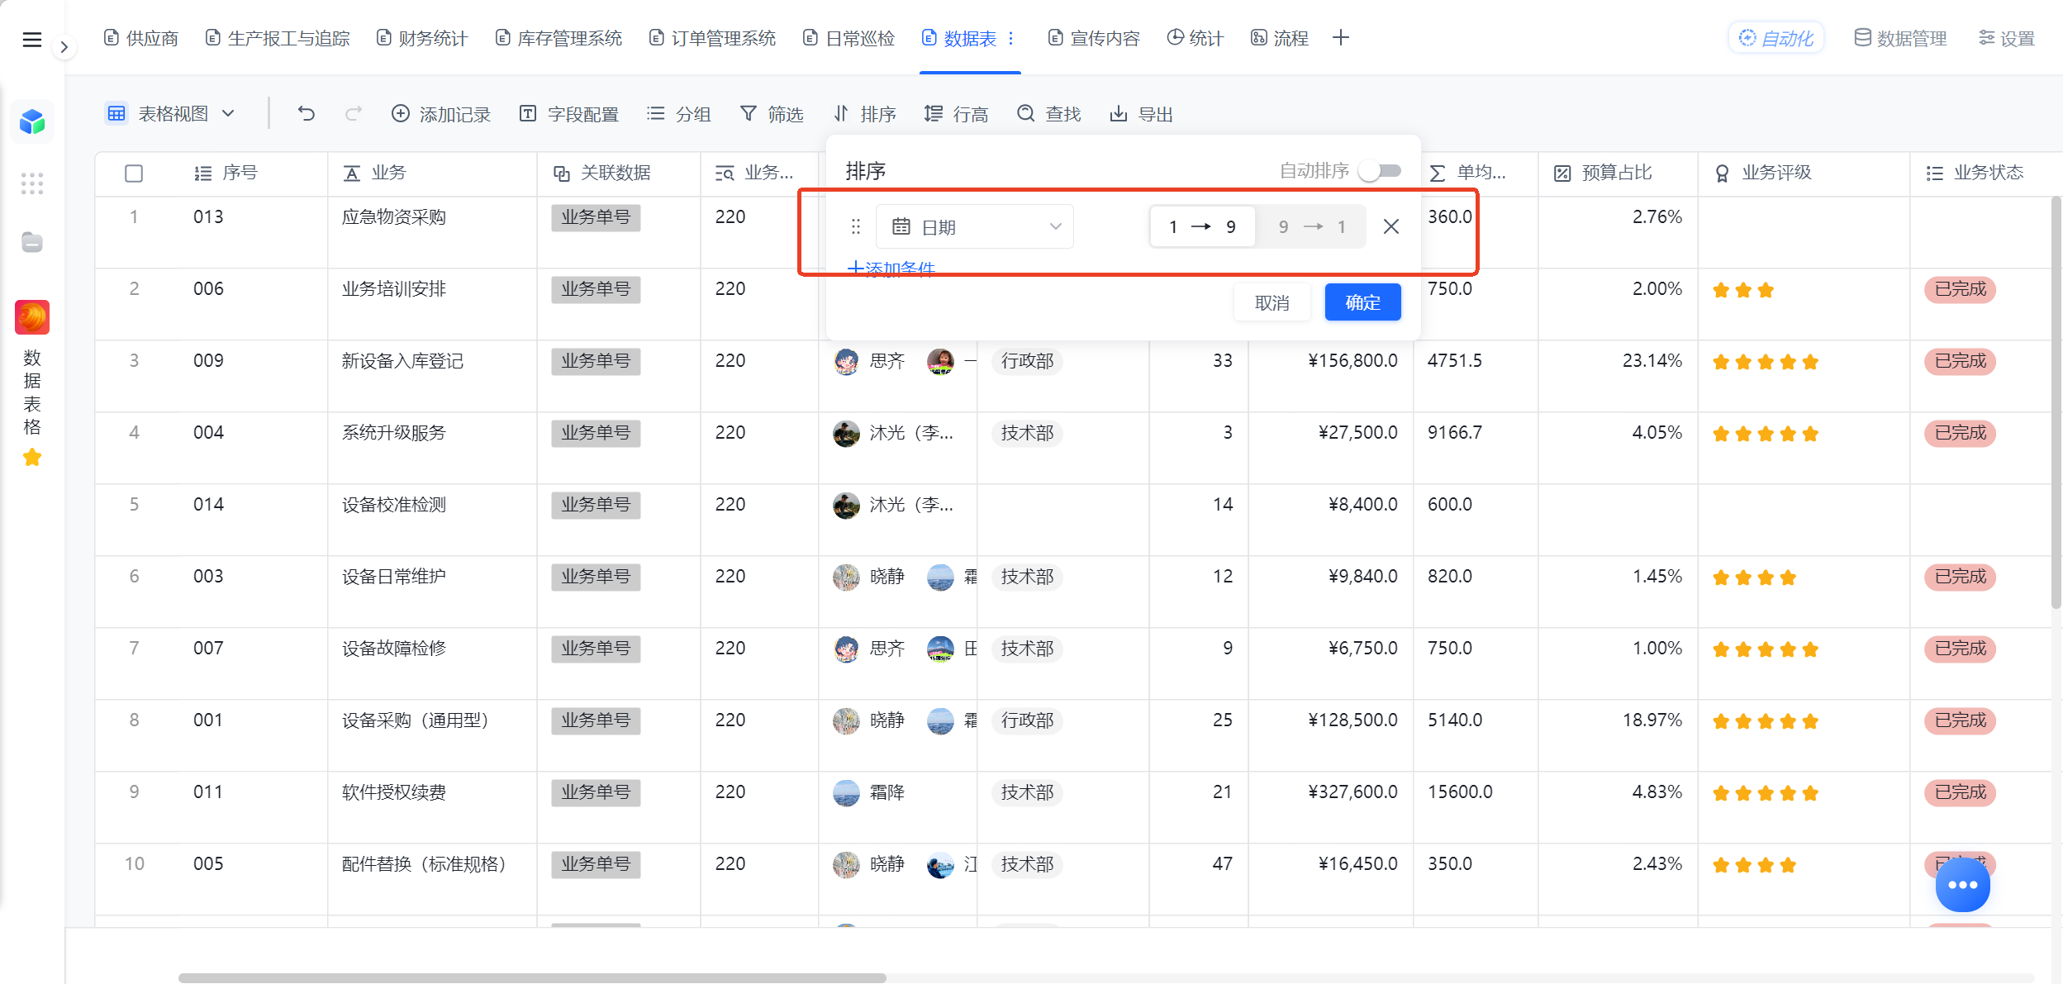
Task: Open the 库存管理系统 tab
Action: click(559, 38)
